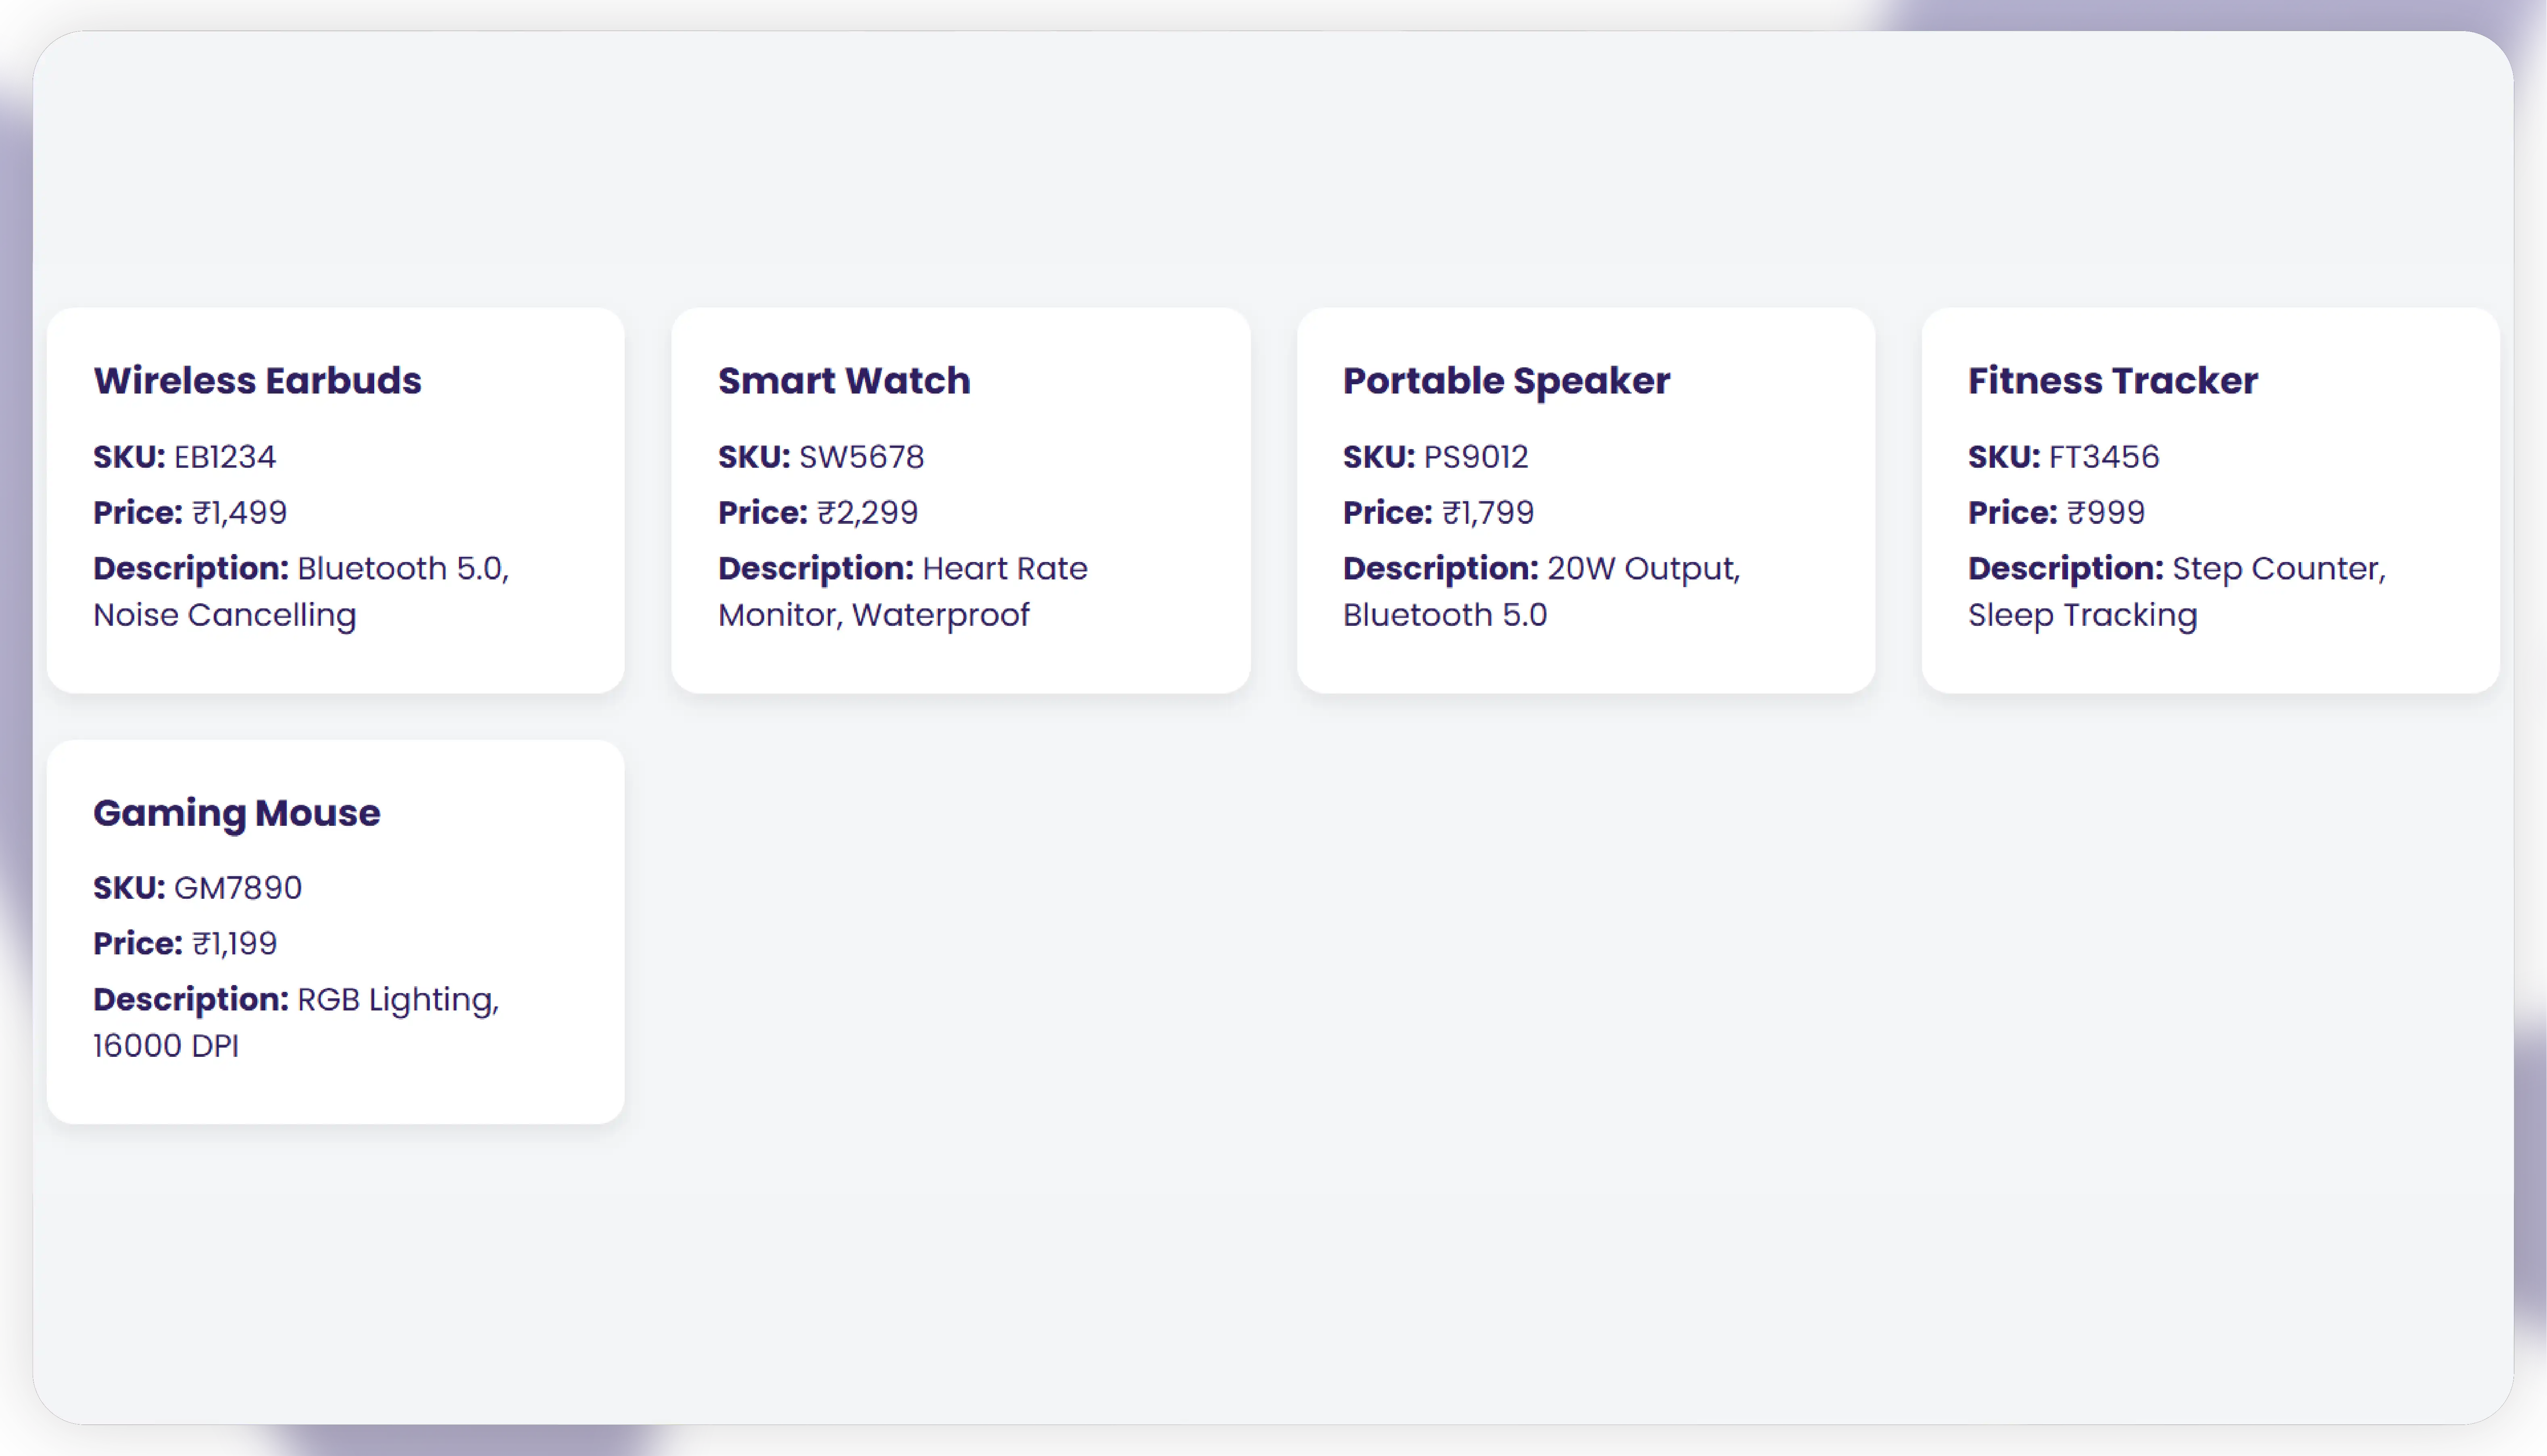Click the ₹1,499 earbuds price
The image size is (2547, 1456).
[x=240, y=513]
